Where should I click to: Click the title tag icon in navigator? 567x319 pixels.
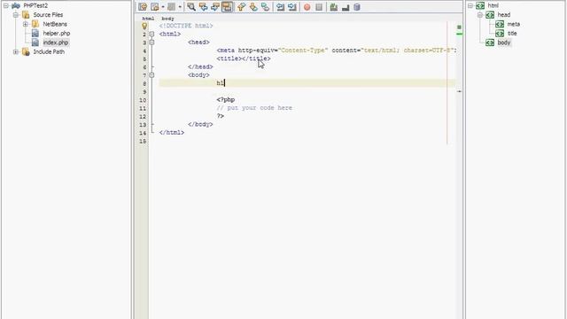pos(500,34)
